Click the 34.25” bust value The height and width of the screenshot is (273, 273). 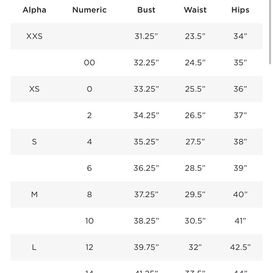tap(146, 115)
